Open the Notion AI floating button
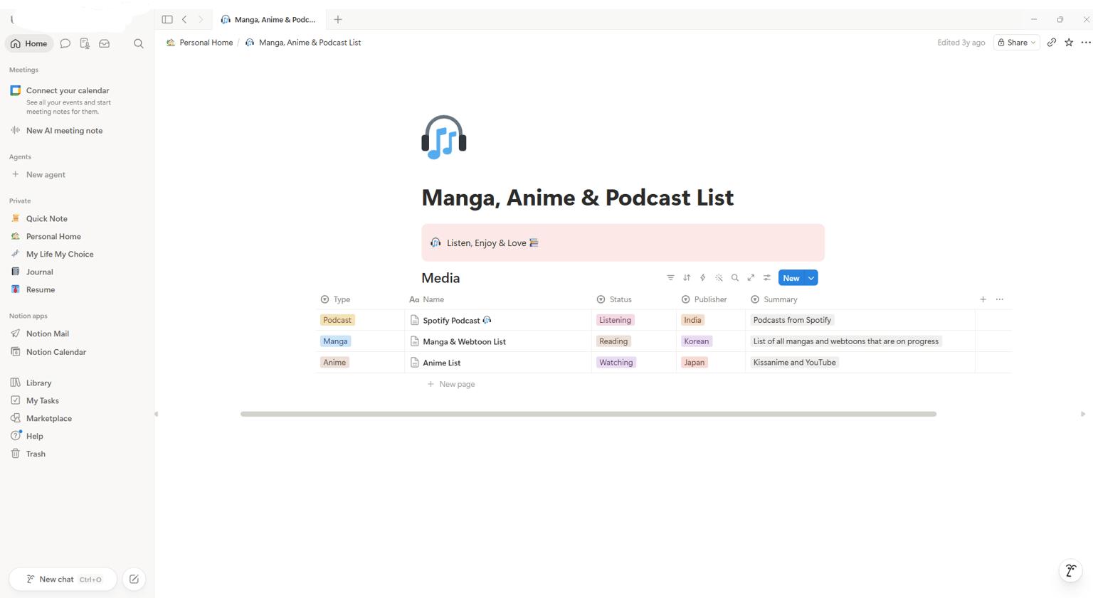1093x598 pixels. (x=1070, y=570)
